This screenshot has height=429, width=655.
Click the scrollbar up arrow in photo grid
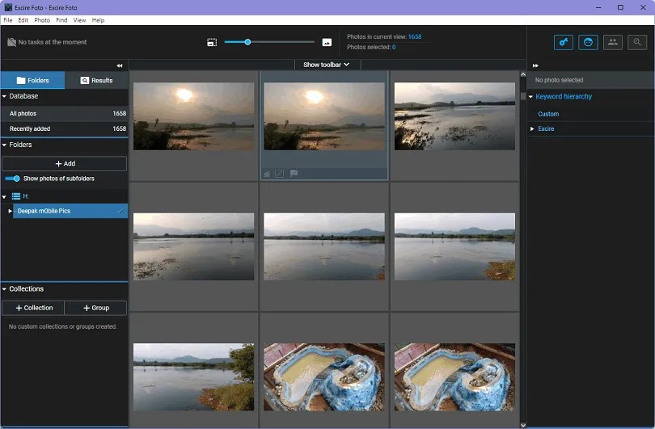523,74
